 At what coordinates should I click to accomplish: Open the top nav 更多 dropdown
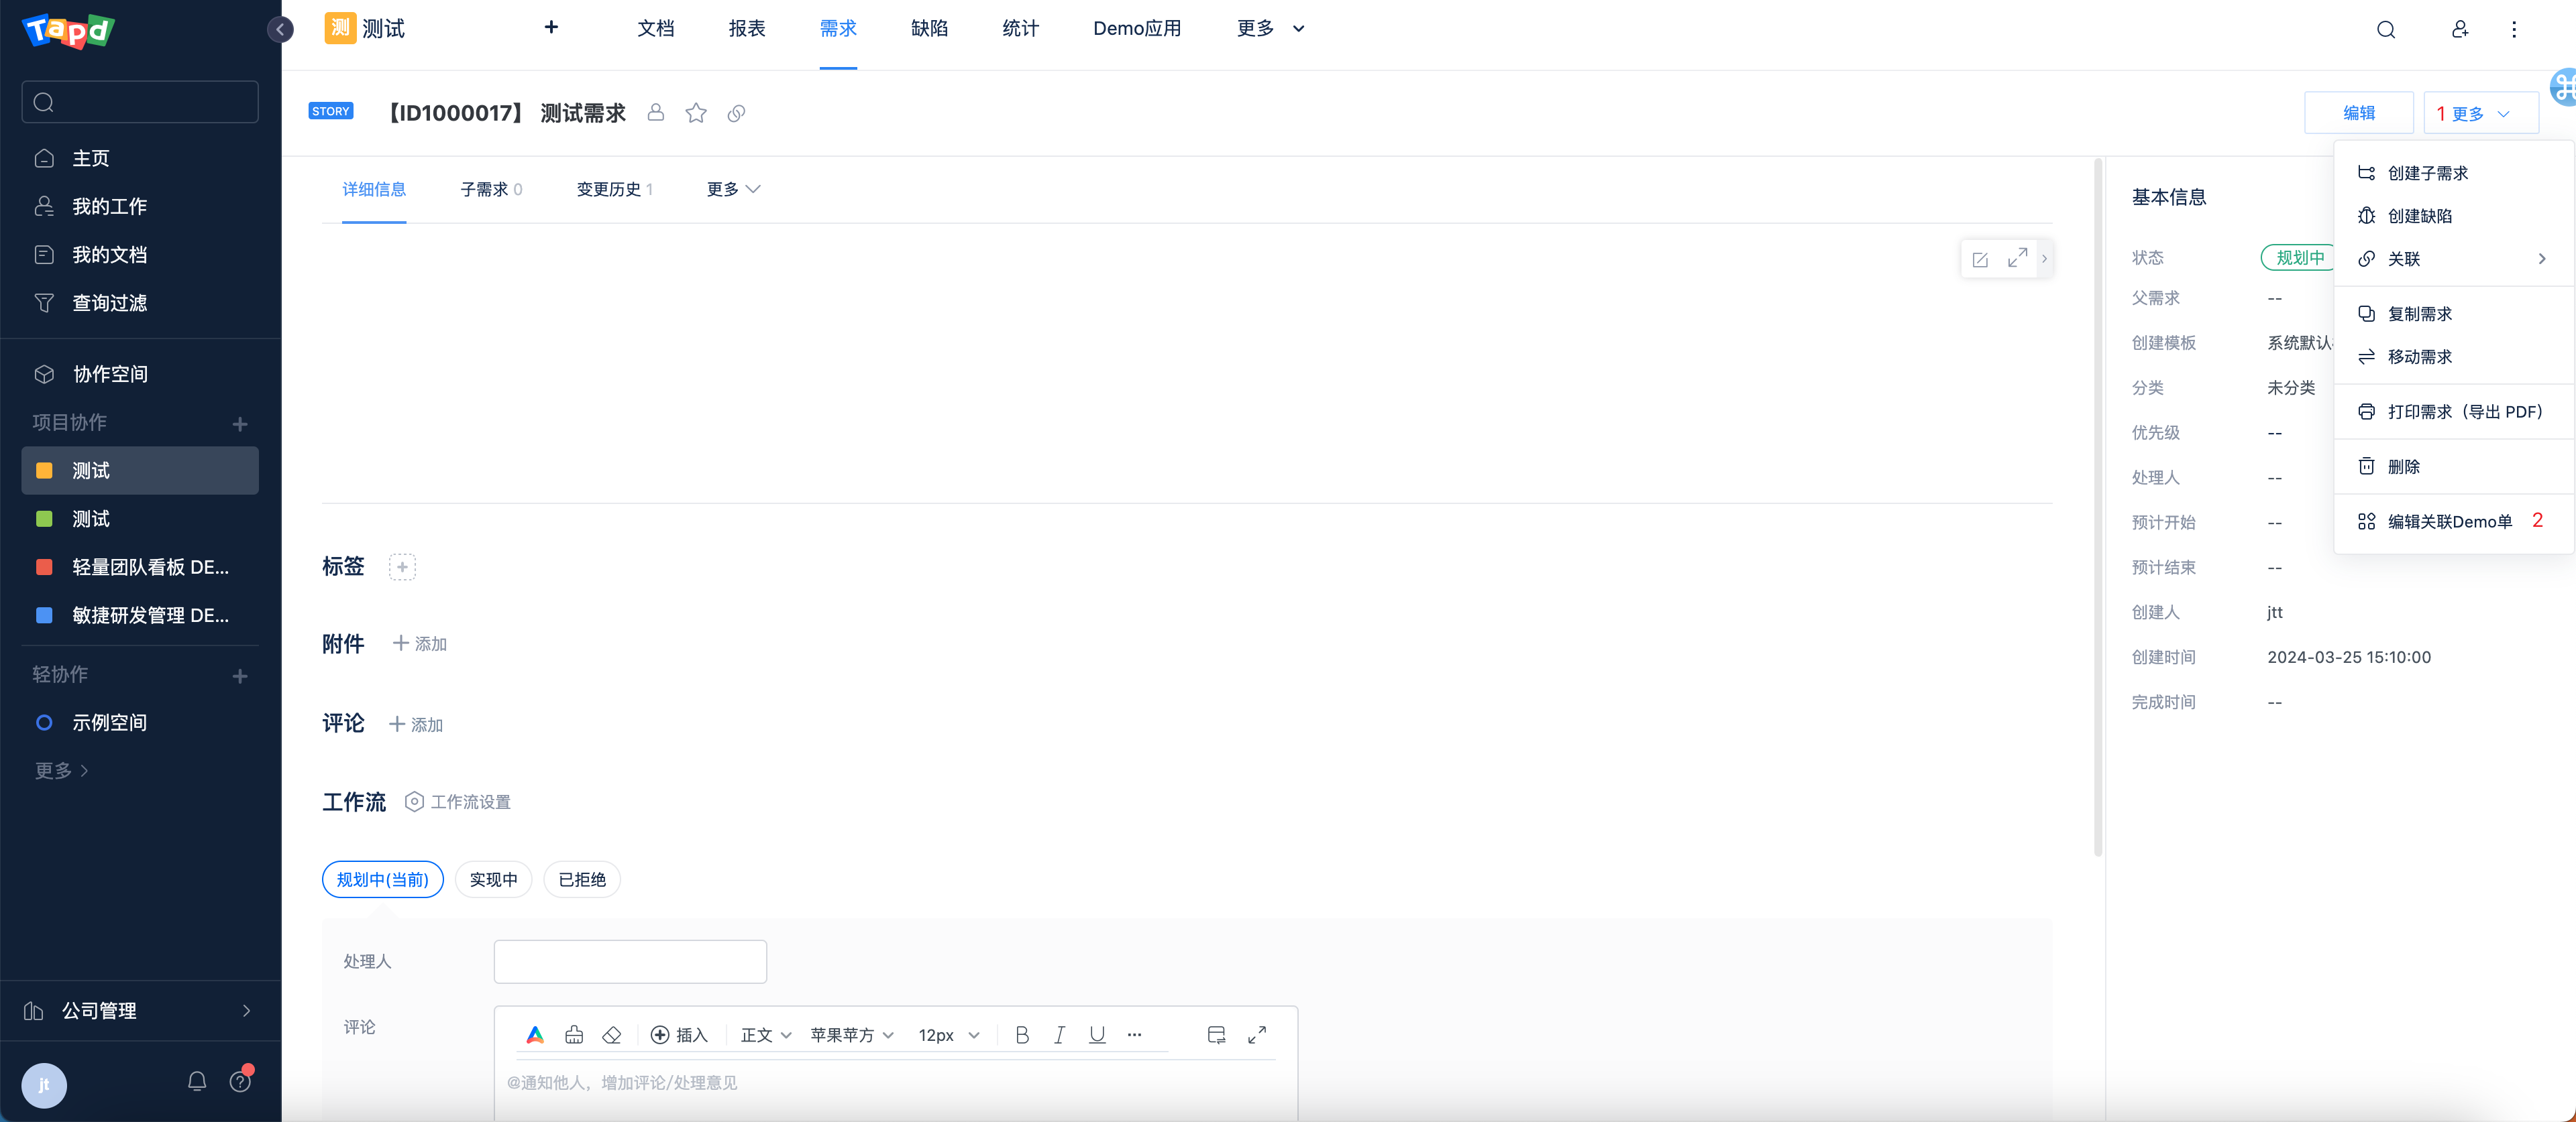pyautogui.click(x=1270, y=28)
